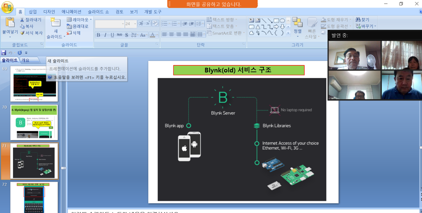Viewport: 422px width, 213px height.
Task: Select the text box shape in gallery
Action: click(x=252, y=21)
